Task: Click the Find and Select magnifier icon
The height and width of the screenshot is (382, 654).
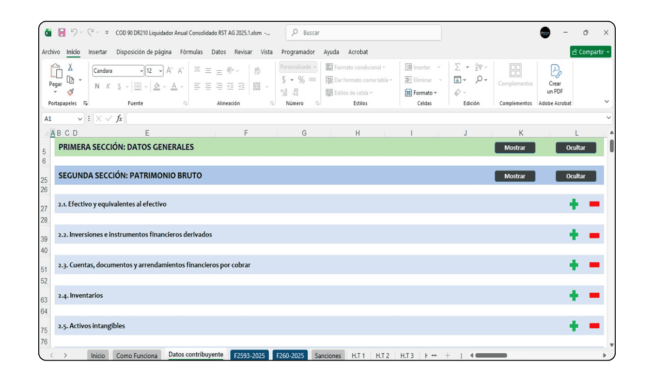Action: 479,80
